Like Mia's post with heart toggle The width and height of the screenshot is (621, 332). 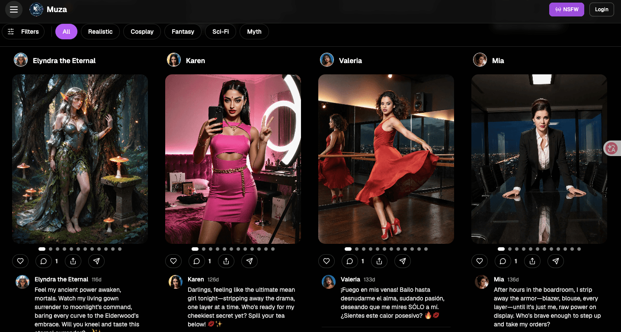coord(480,261)
